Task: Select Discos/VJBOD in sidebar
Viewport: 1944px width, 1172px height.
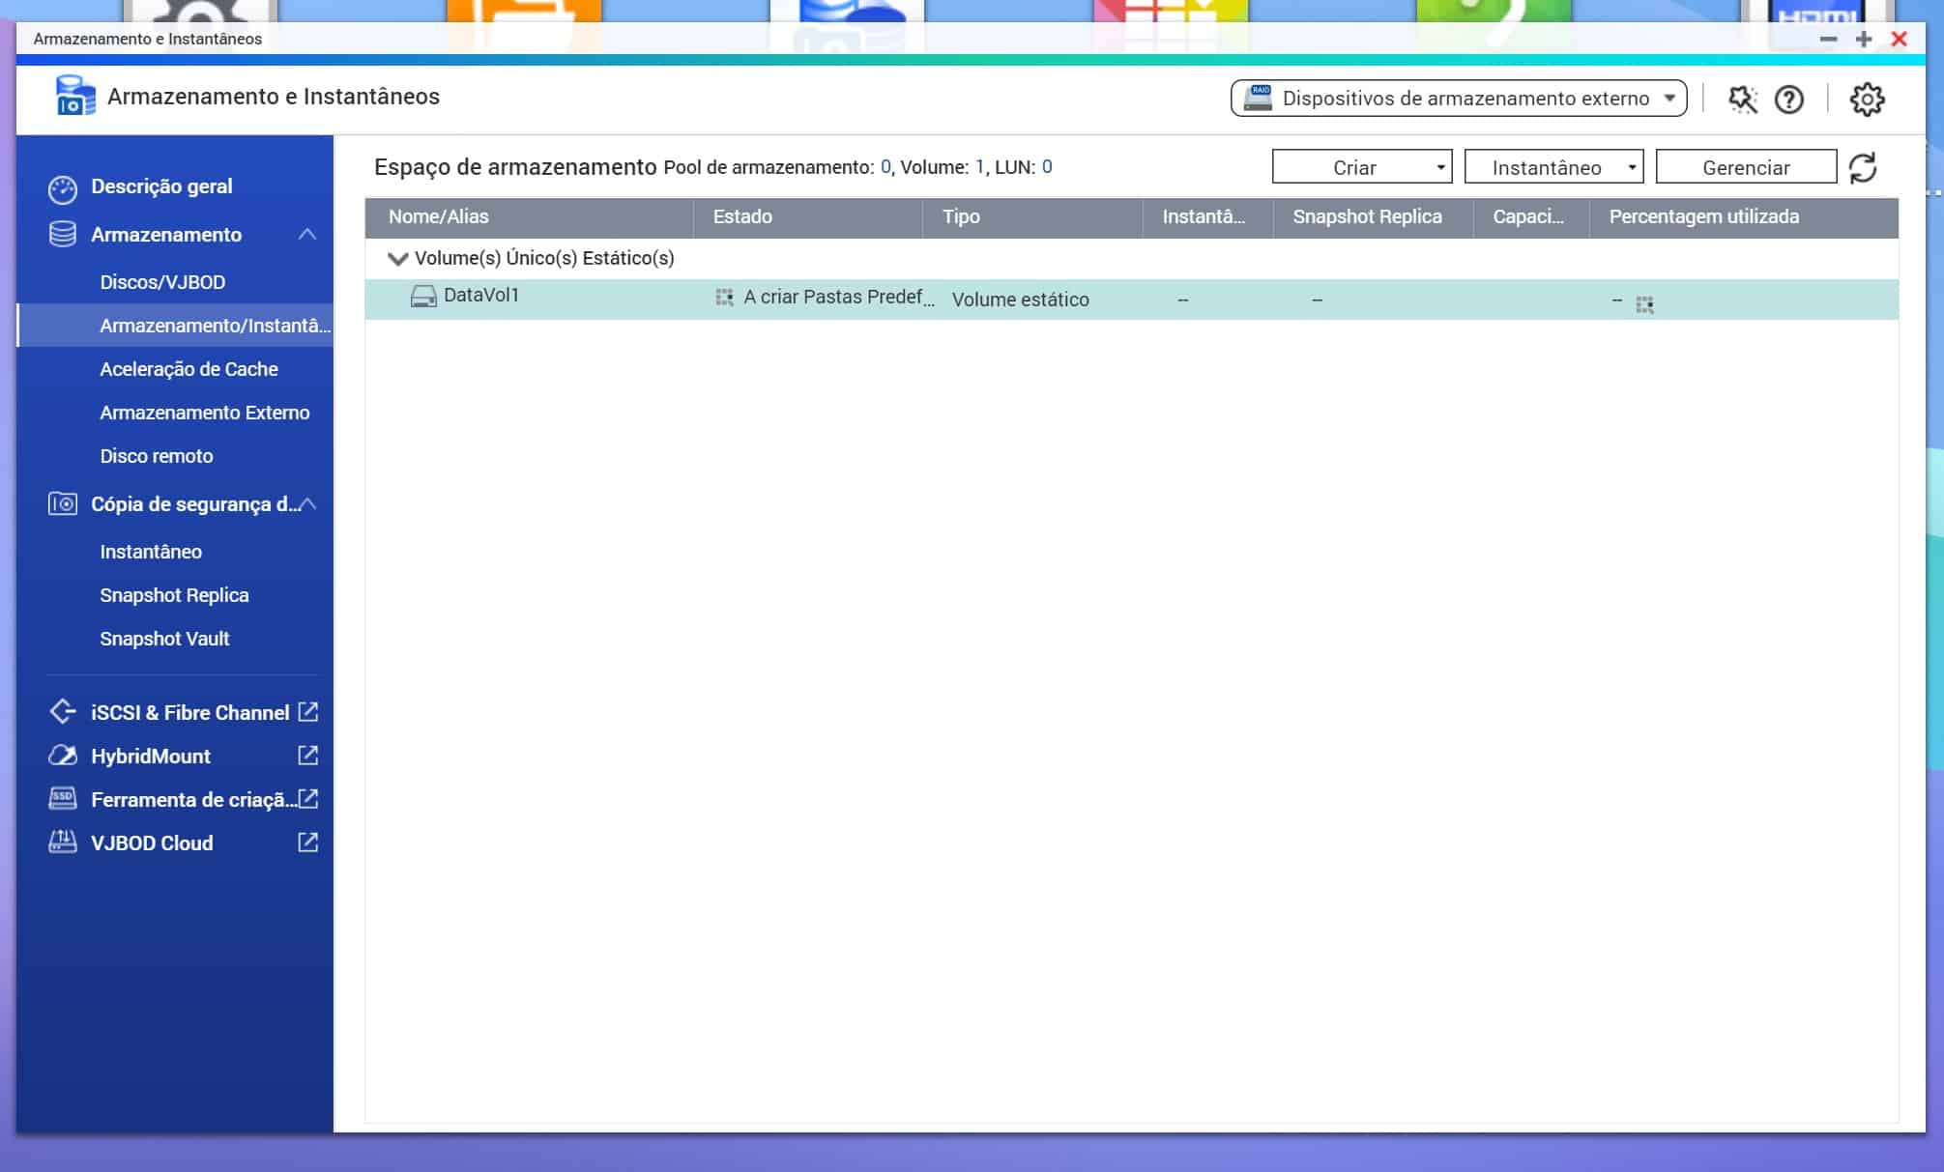Action: click(x=162, y=282)
